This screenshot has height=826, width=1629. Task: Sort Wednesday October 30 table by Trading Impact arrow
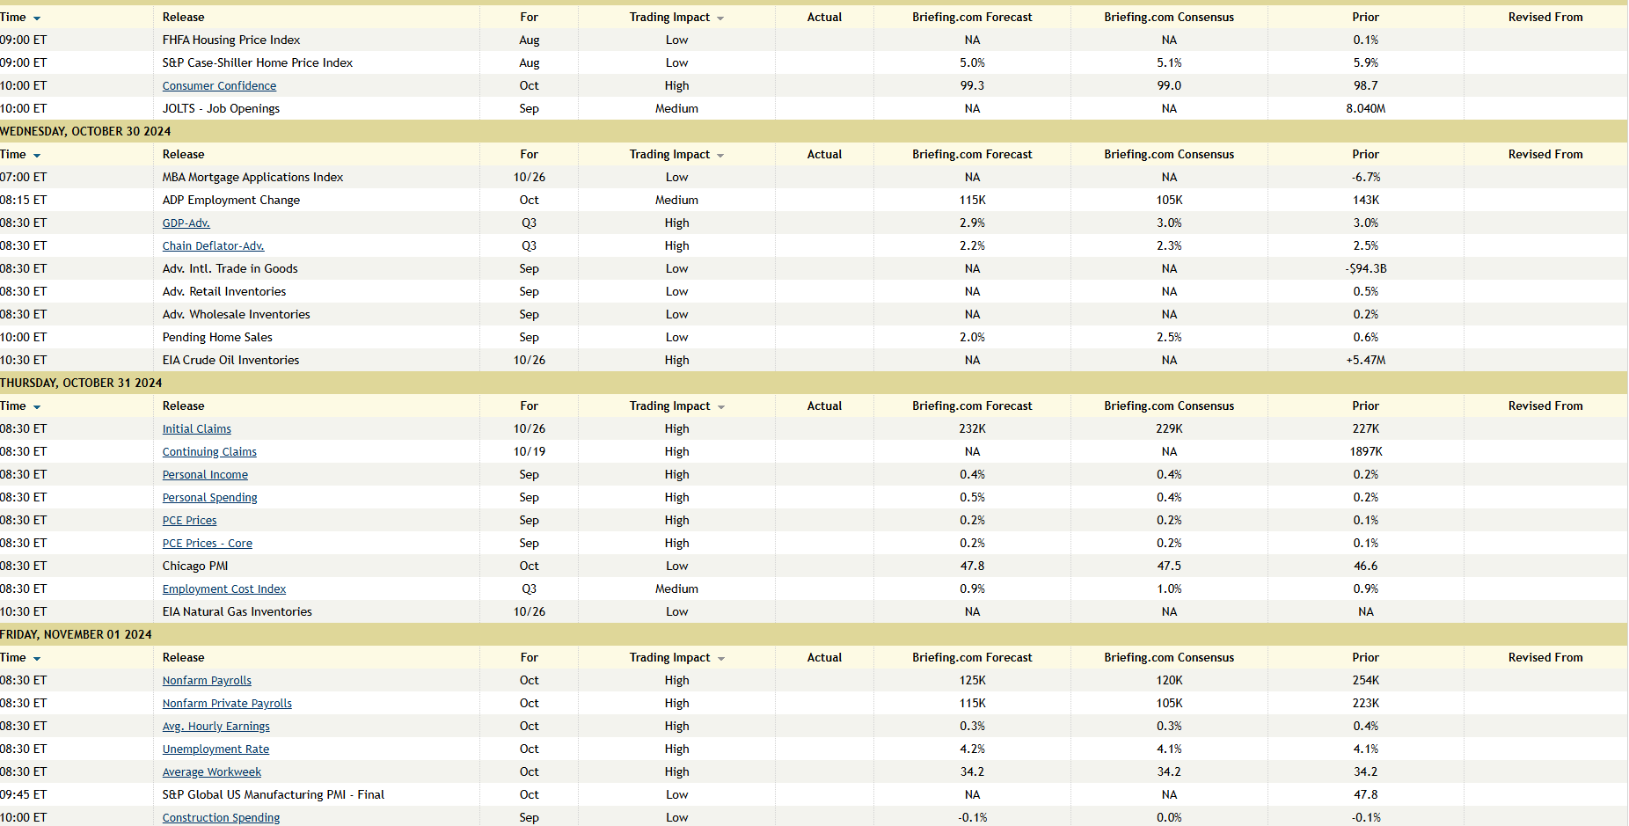pyautogui.click(x=720, y=156)
